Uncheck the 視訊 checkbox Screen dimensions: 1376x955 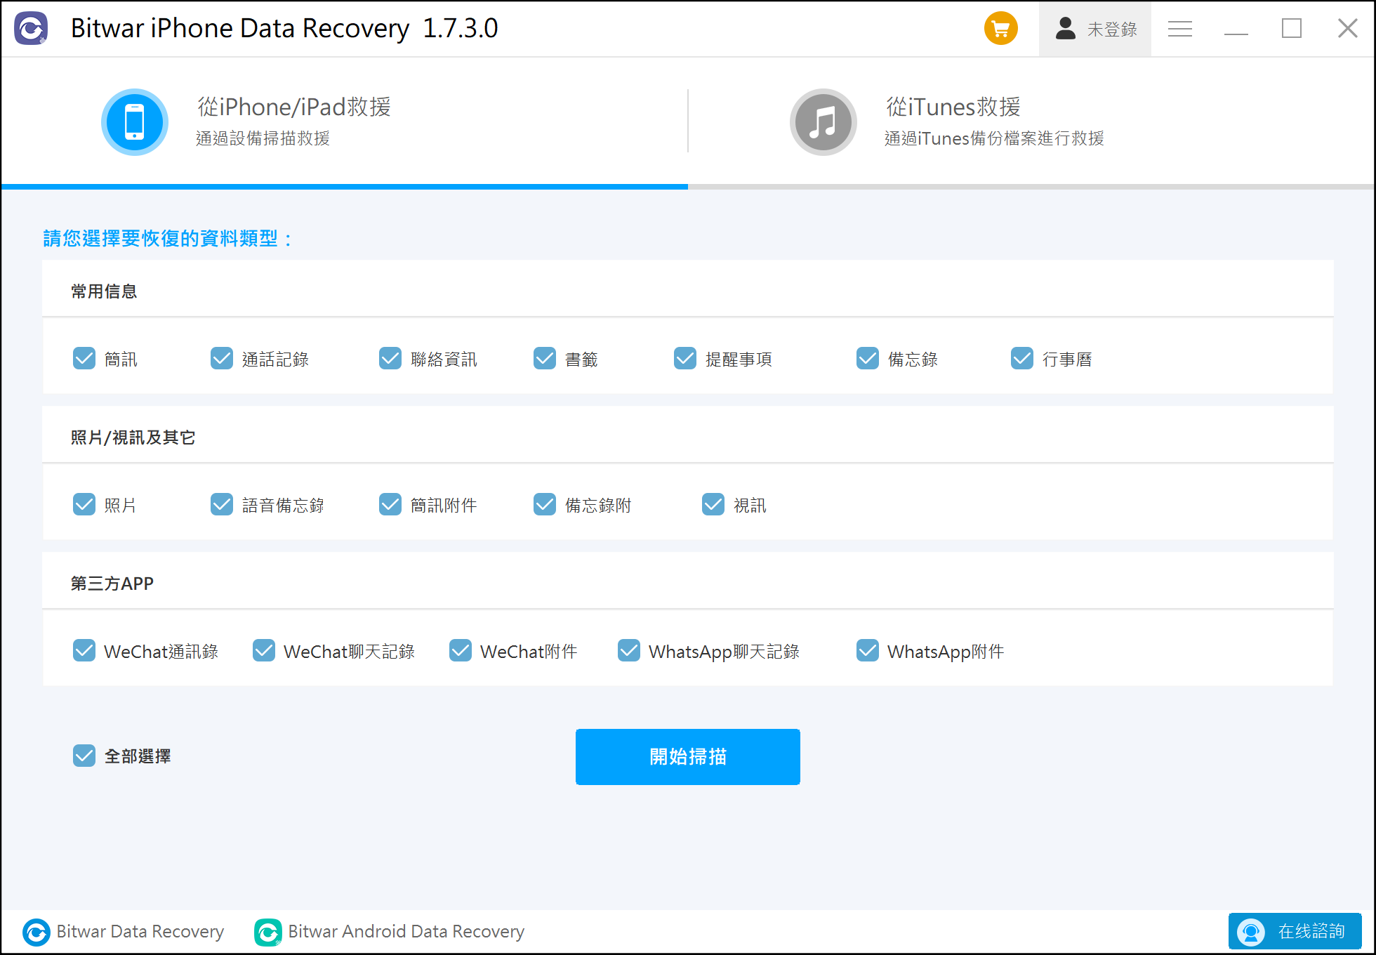click(713, 504)
